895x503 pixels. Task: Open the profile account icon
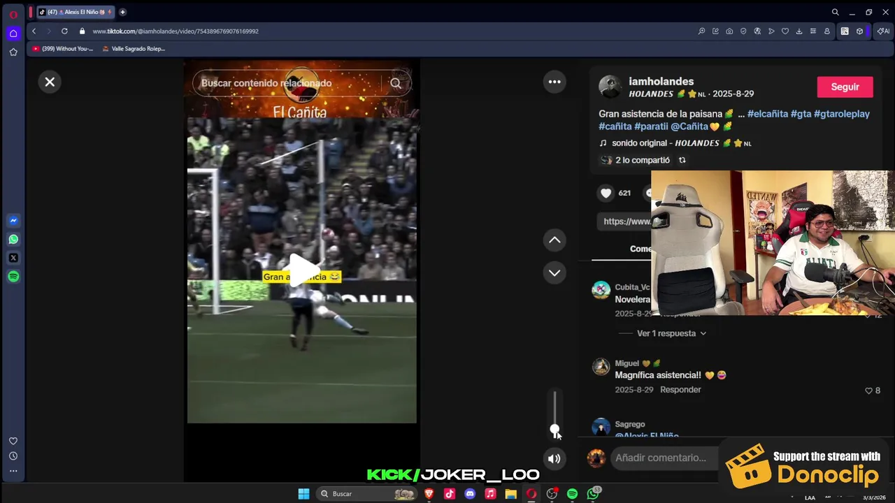tap(826, 31)
